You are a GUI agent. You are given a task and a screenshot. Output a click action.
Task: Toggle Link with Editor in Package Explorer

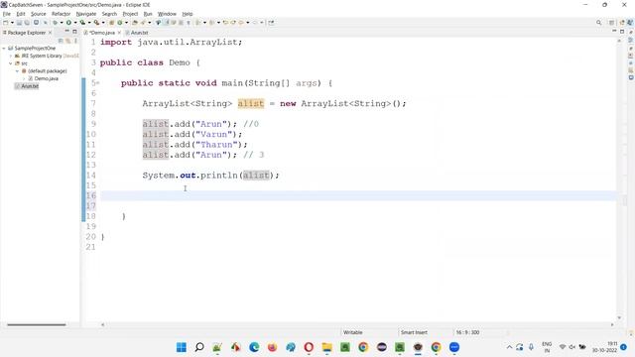[68, 41]
